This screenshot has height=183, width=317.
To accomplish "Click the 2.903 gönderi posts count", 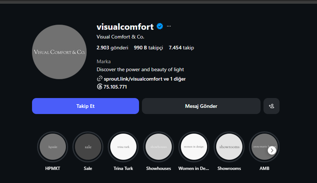I will tap(112, 48).
